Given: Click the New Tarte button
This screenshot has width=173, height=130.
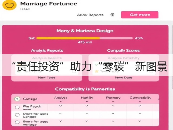Looking at the screenshot, I should pos(47,77).
